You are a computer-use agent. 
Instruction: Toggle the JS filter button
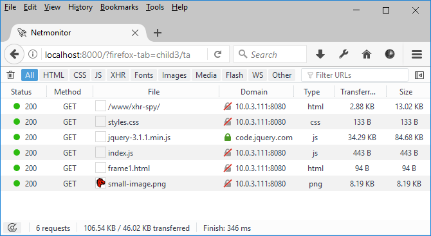pos(98,75)
